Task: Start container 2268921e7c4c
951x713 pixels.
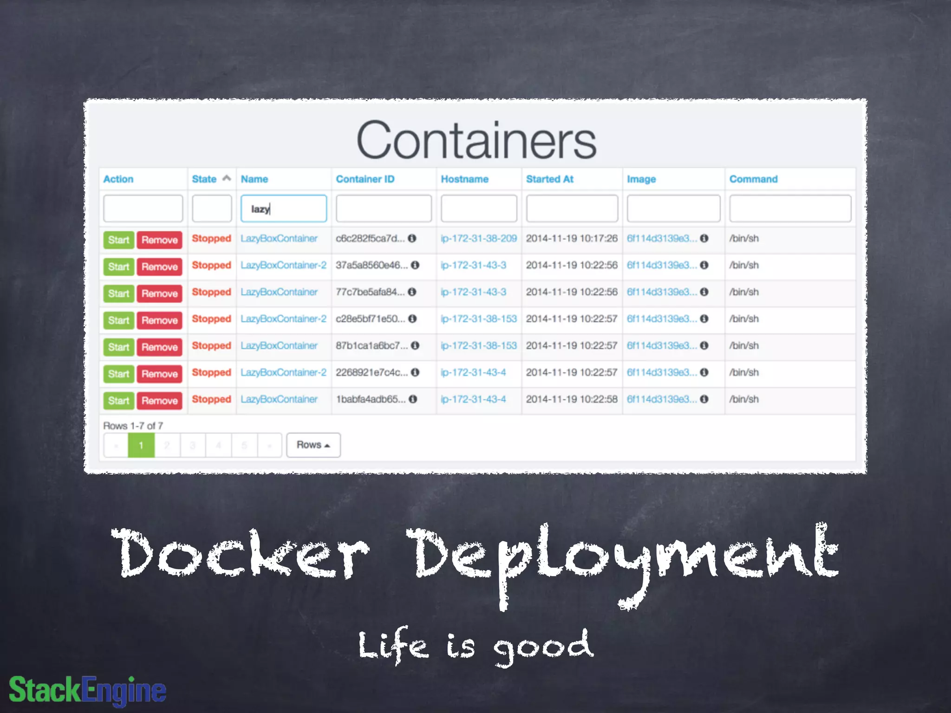Action: point(119,374)
